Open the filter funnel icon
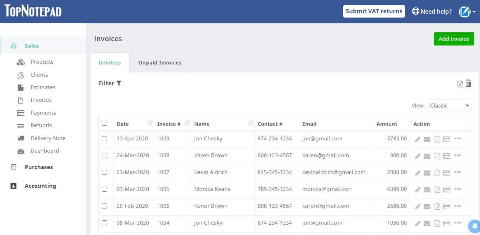The image size is (480, 235). (x=119, y=83)
